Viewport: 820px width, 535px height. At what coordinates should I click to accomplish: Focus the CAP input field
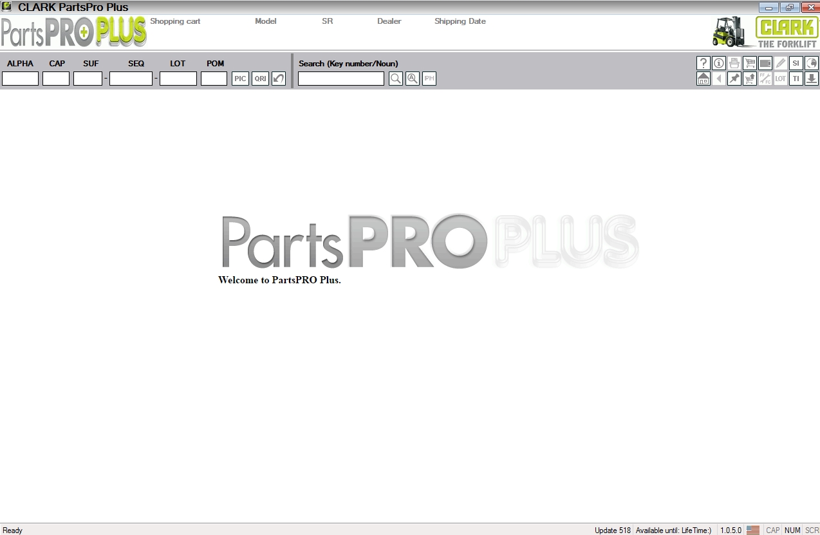(56, 79)
